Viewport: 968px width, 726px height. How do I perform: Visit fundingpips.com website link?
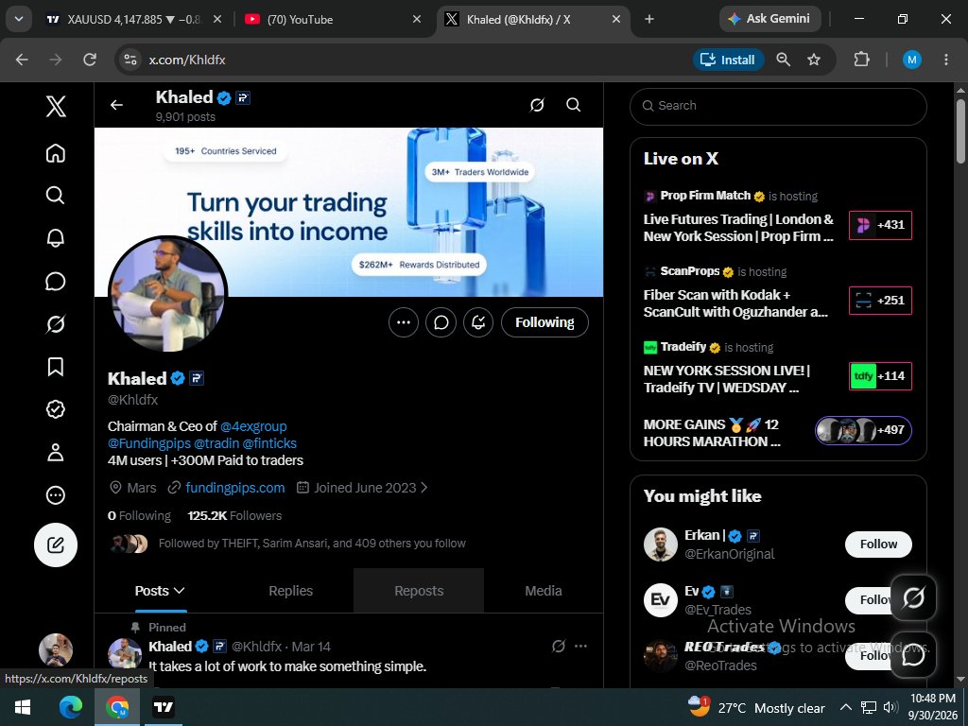click(x=235, y=488)
